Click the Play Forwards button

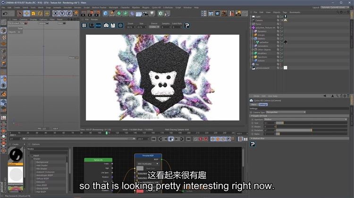click(x=171, y=139)
